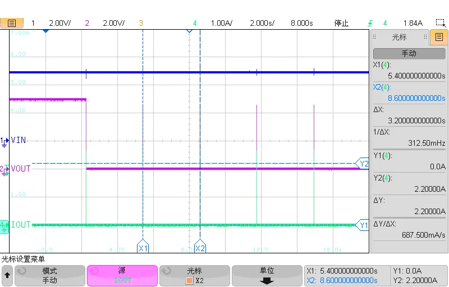Viewport: 449px width, 287px height.
Task: Click the 手动 button in cursor panel
Action: tap(409, 53)
